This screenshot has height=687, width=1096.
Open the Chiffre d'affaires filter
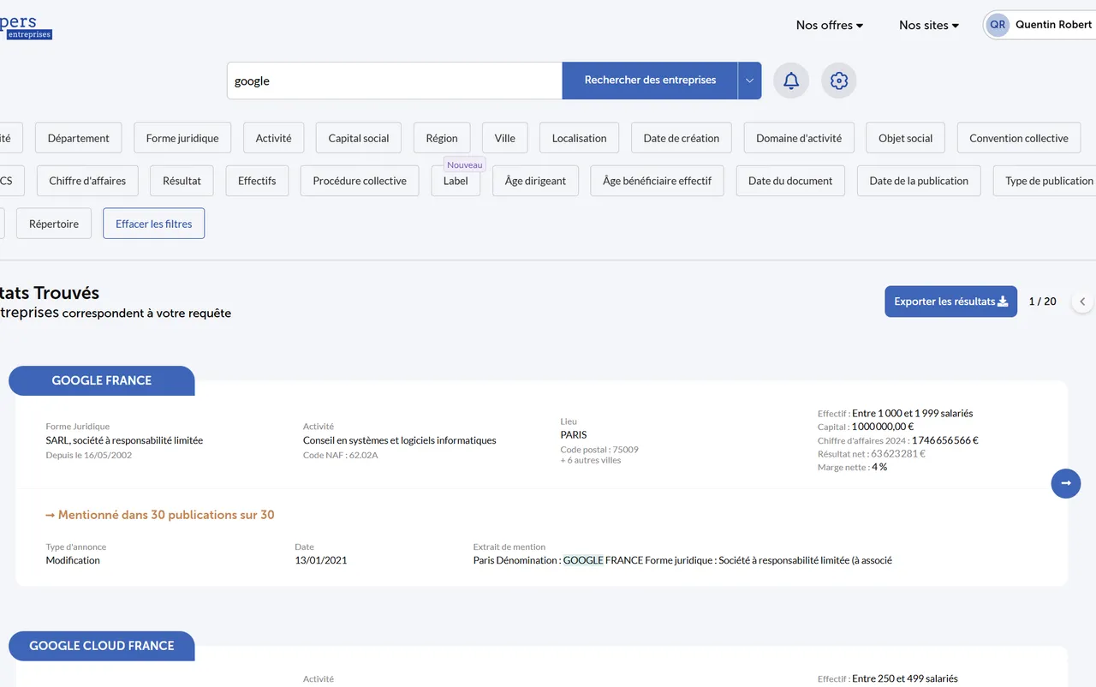87,181
